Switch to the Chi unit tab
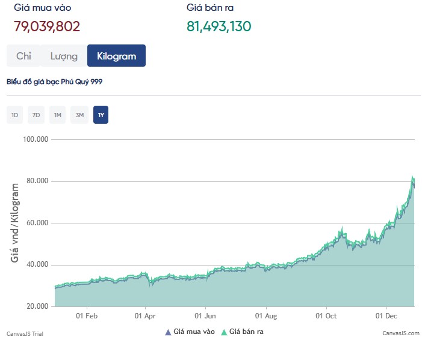The height and width of the screenshot is (340, 422). [23, 56]
